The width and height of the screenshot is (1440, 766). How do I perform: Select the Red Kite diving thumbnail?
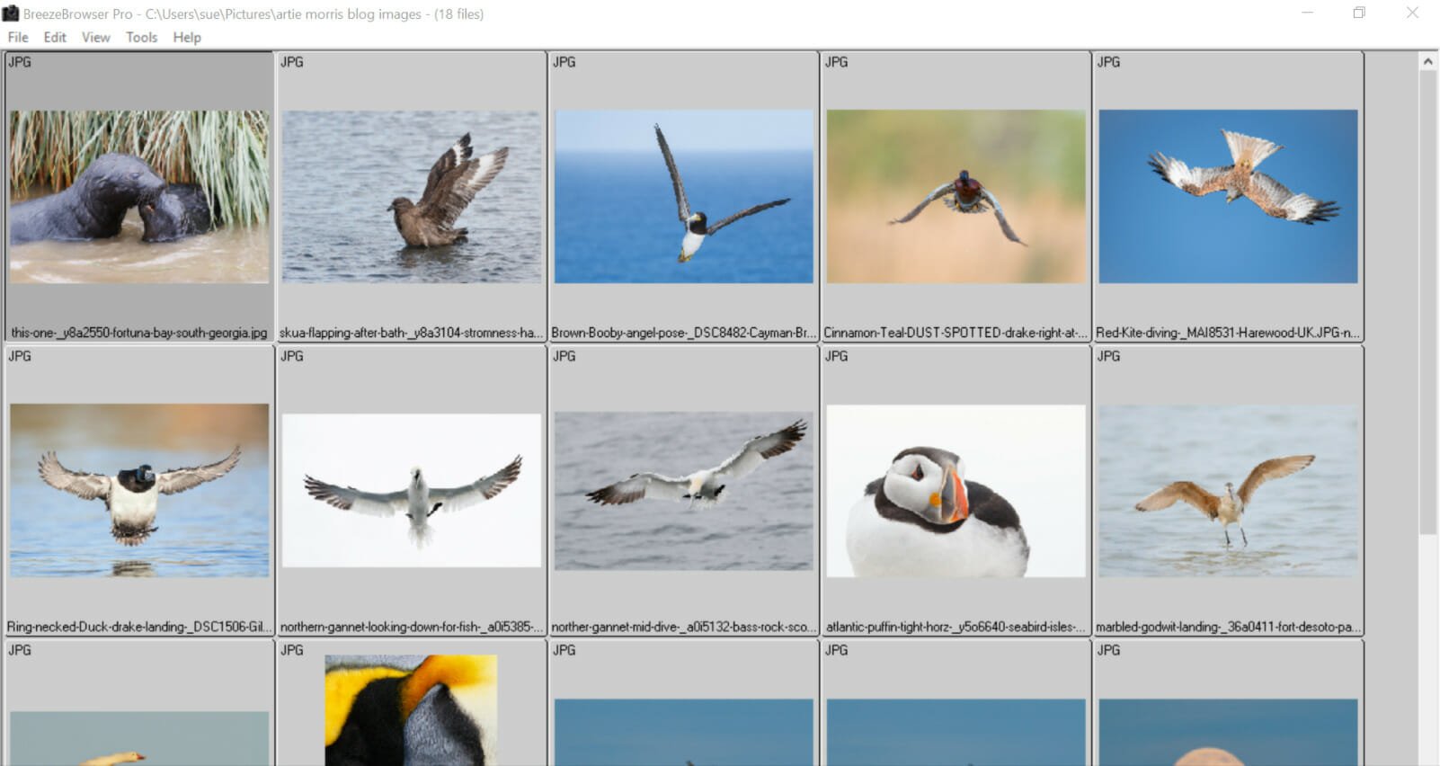point(1229,197)
